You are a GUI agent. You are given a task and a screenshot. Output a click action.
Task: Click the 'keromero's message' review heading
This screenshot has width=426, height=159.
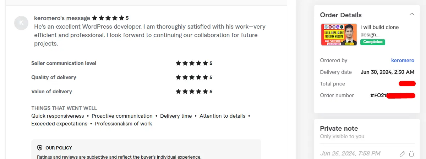62,18
